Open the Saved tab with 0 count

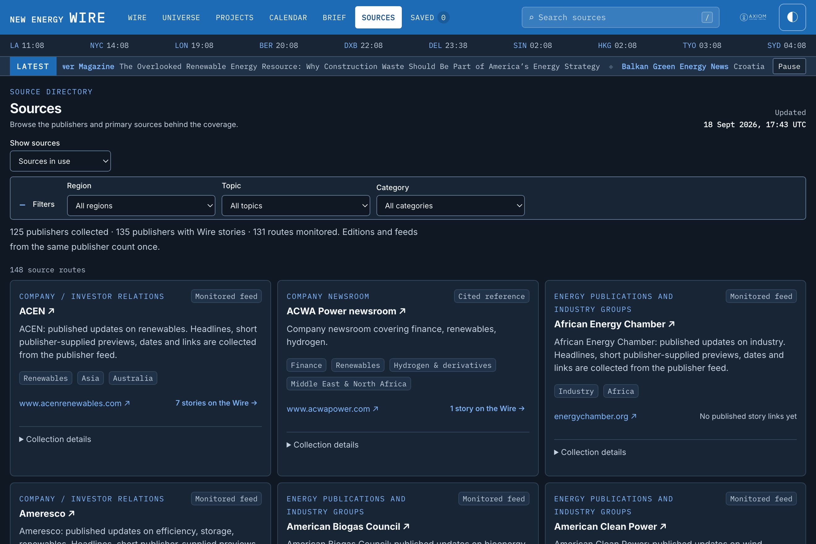pos(430,17)
